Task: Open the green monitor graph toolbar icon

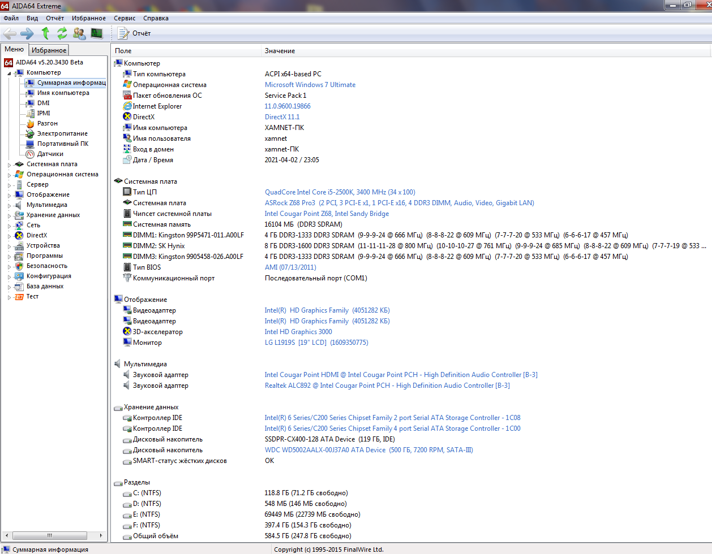Action: coord(97,33)
